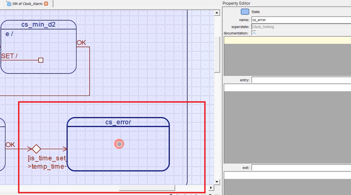Click the name field containing cs_error
Screen dimensions: 351x195
(x=301, y=20)
